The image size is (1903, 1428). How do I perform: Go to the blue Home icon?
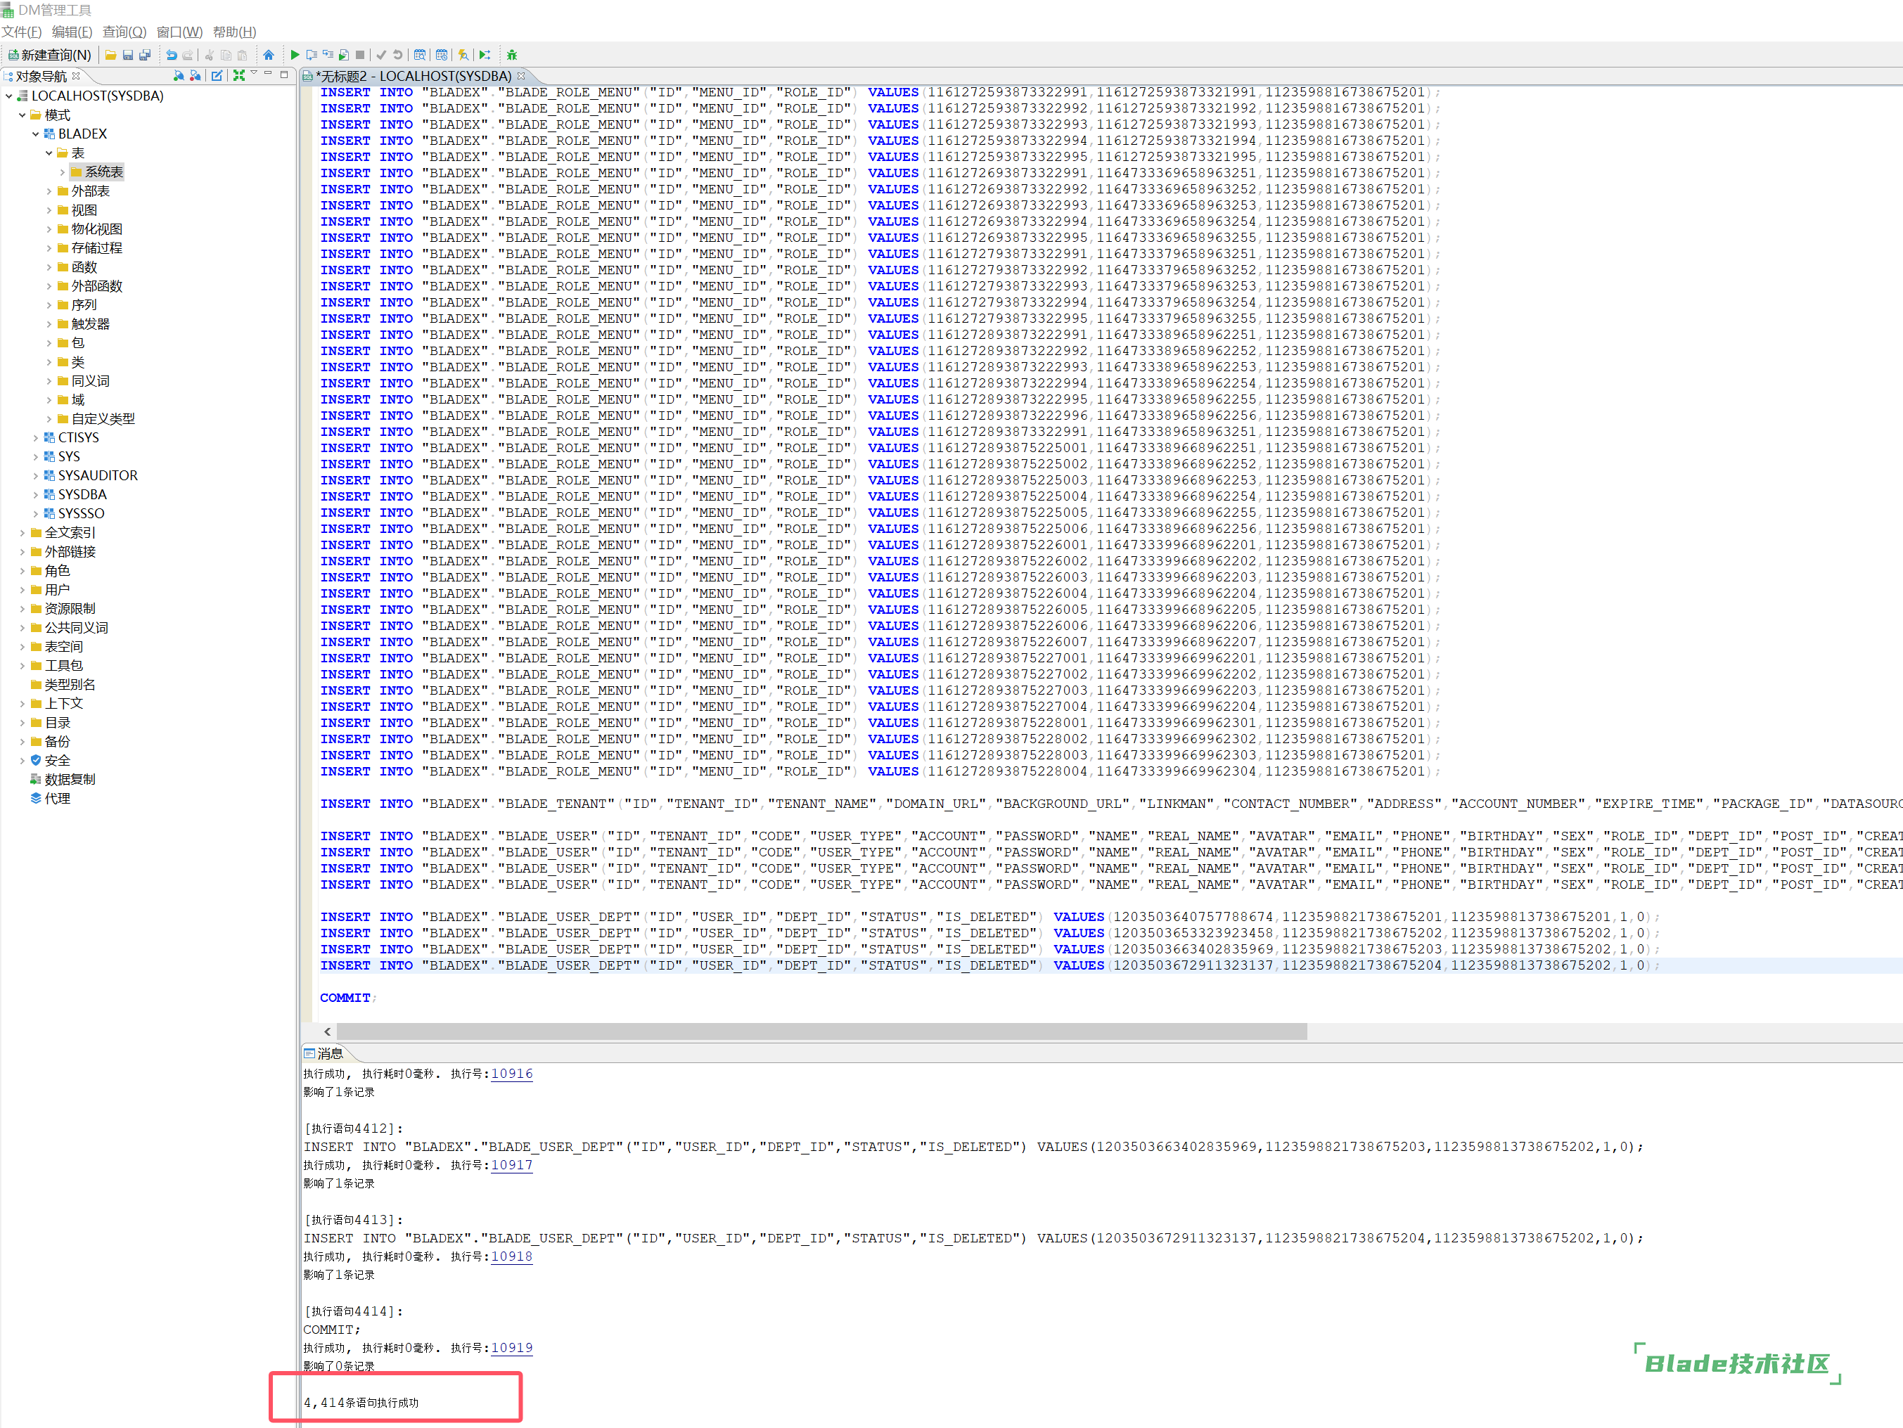269,55
